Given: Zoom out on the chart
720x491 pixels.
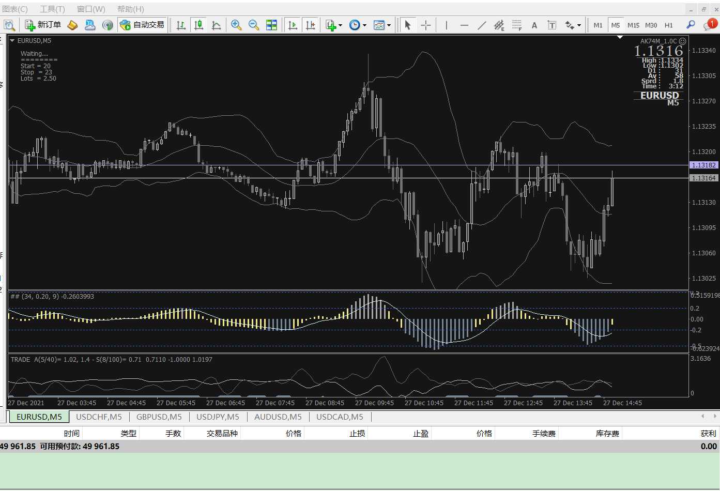Looking at the screenshot, I should pos(254,25).
